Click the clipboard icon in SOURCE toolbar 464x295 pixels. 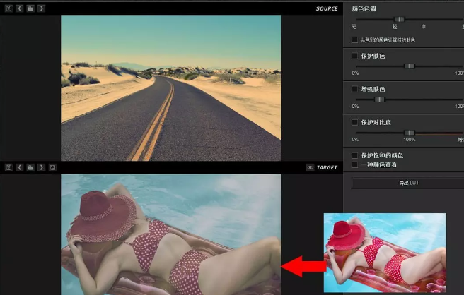tap(8, 8)
